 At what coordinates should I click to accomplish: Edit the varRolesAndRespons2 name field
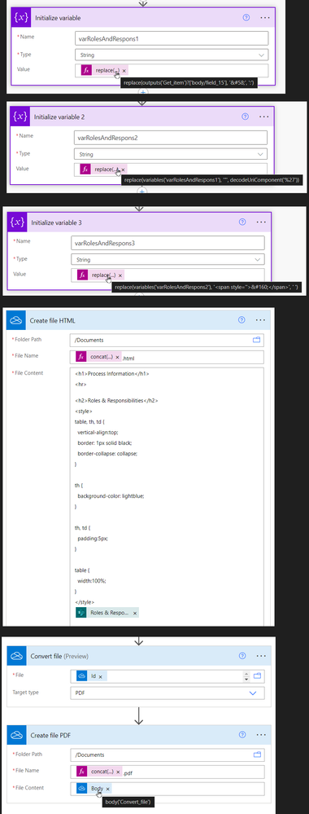point(171,137)
